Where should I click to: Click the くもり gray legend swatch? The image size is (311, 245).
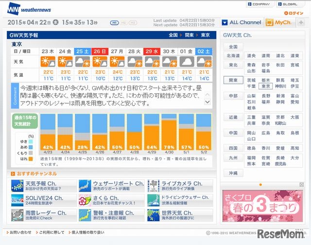coord(31,153)
